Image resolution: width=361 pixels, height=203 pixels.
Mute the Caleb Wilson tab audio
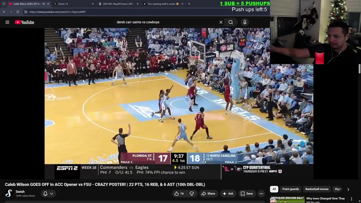[x=43, y=4]
